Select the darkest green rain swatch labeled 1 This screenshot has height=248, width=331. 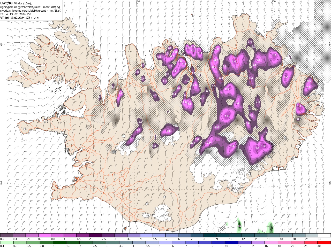click(59, 243)
